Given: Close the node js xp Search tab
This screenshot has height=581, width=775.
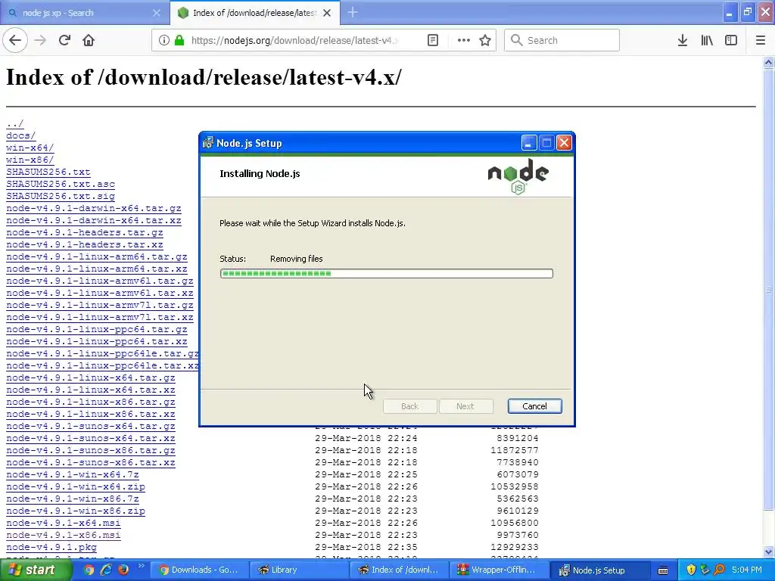Looking at the screenshot, I should pyautogui.click(x=157, y=13).
